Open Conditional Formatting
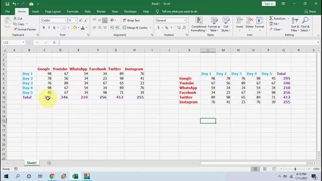The image size is (322, 181). point(199,25)
